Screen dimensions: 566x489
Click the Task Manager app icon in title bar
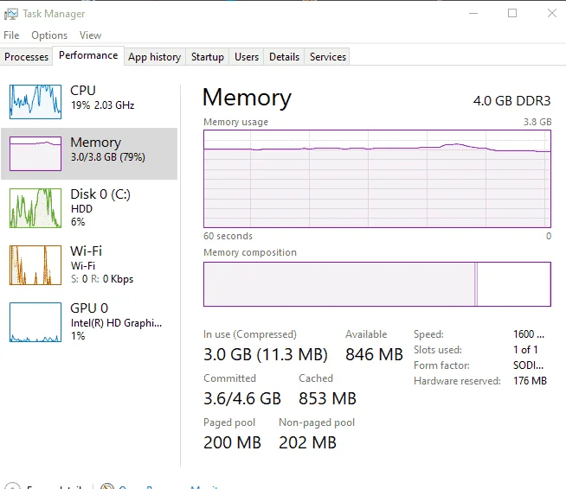pos(11,14)
